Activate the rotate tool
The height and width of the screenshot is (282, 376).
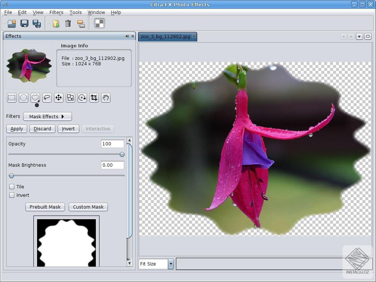[82, 98]
